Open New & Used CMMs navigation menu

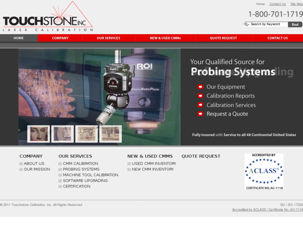tap(165, 38)
